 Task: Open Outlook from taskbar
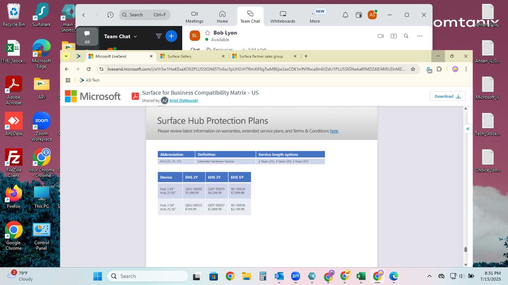point(279,276)
